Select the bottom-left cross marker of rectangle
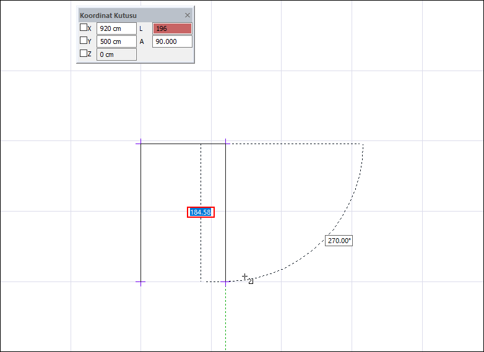 [140, 282]
